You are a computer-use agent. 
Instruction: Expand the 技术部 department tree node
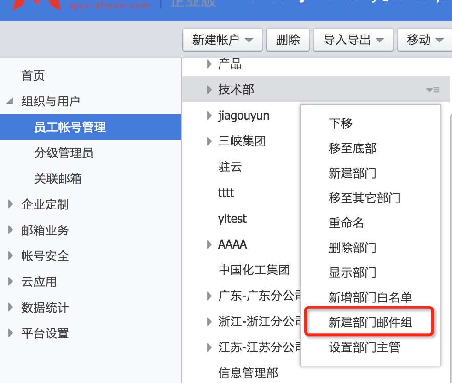coord(209,90)
